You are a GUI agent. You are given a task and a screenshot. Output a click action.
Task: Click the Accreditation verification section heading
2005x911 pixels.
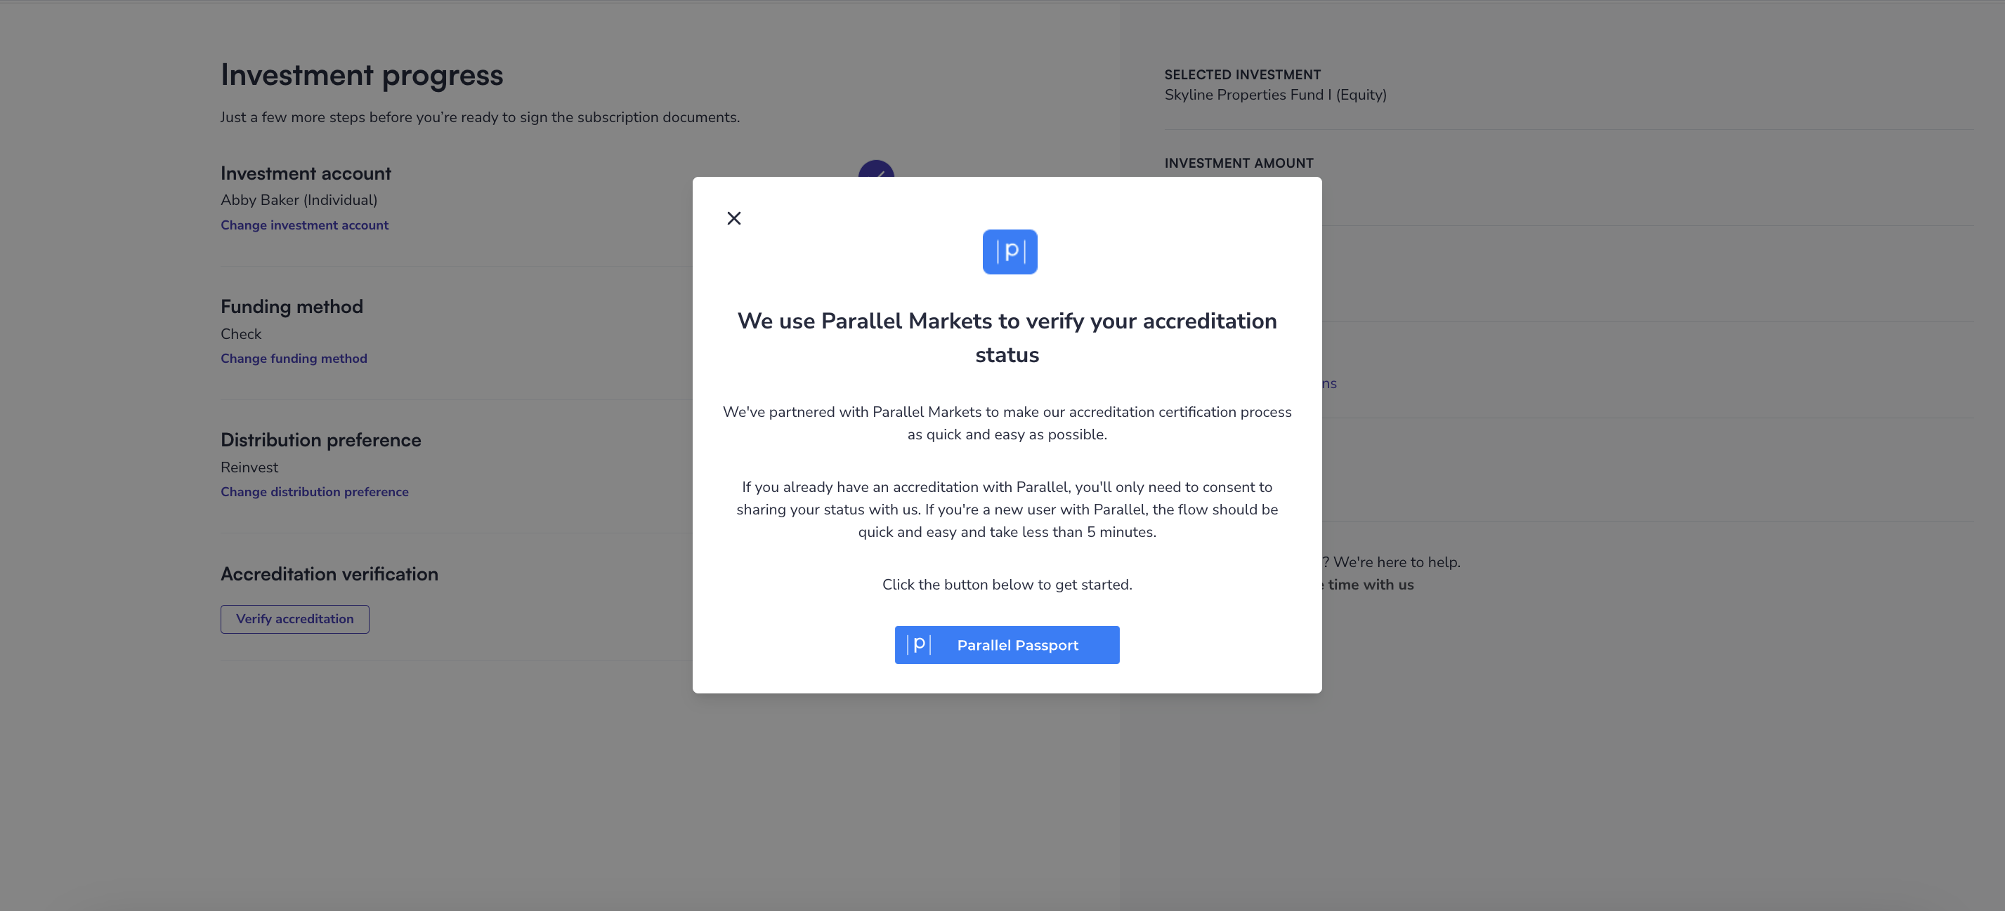(x=329, y=574)
